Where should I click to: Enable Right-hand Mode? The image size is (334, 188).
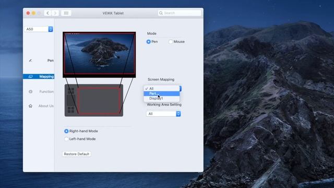pyautogui.click(x=66, y=131)
